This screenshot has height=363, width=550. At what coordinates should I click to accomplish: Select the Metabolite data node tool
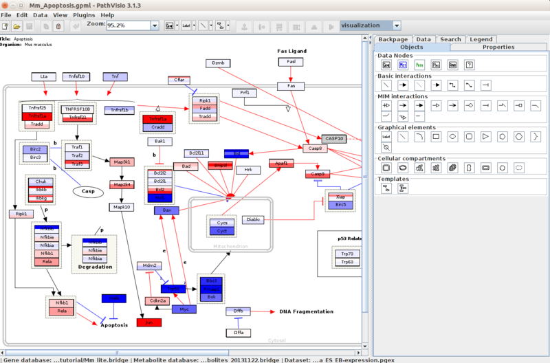point(403,65)
